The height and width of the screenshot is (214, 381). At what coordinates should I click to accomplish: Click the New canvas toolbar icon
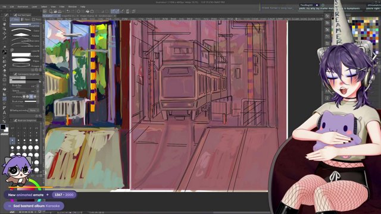tap(51, 11)
